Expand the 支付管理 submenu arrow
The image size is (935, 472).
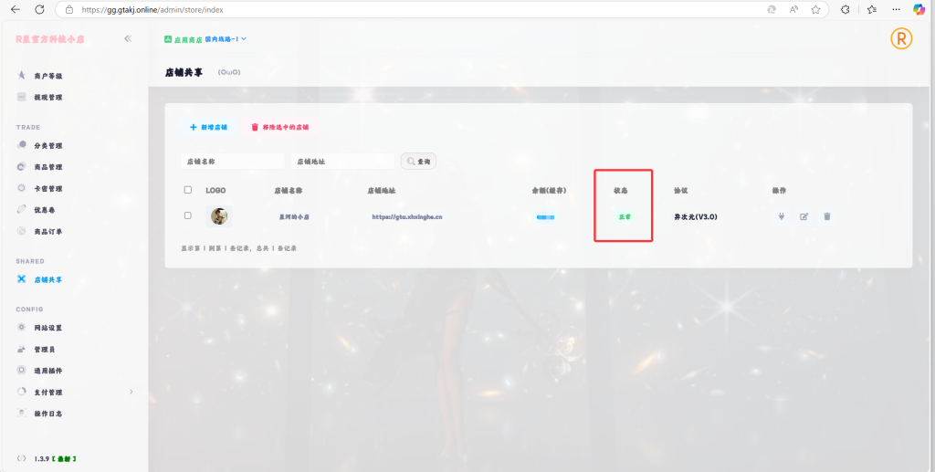[x=131, y=392]
